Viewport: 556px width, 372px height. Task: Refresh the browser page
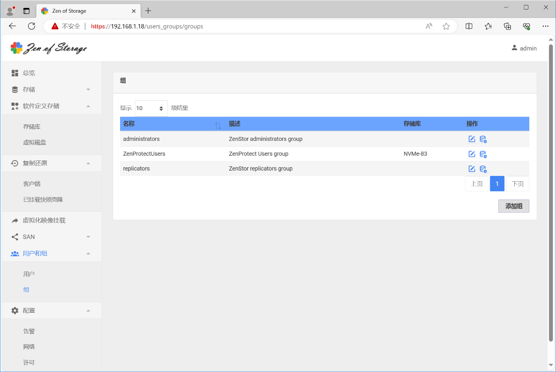pyautogui.click(x=32, y=26)
